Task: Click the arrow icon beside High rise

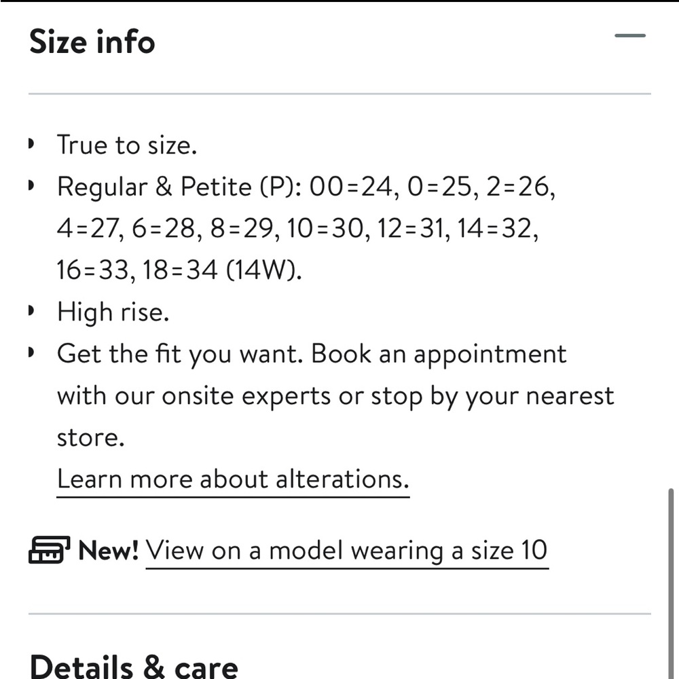Action: tap(30, 312)
